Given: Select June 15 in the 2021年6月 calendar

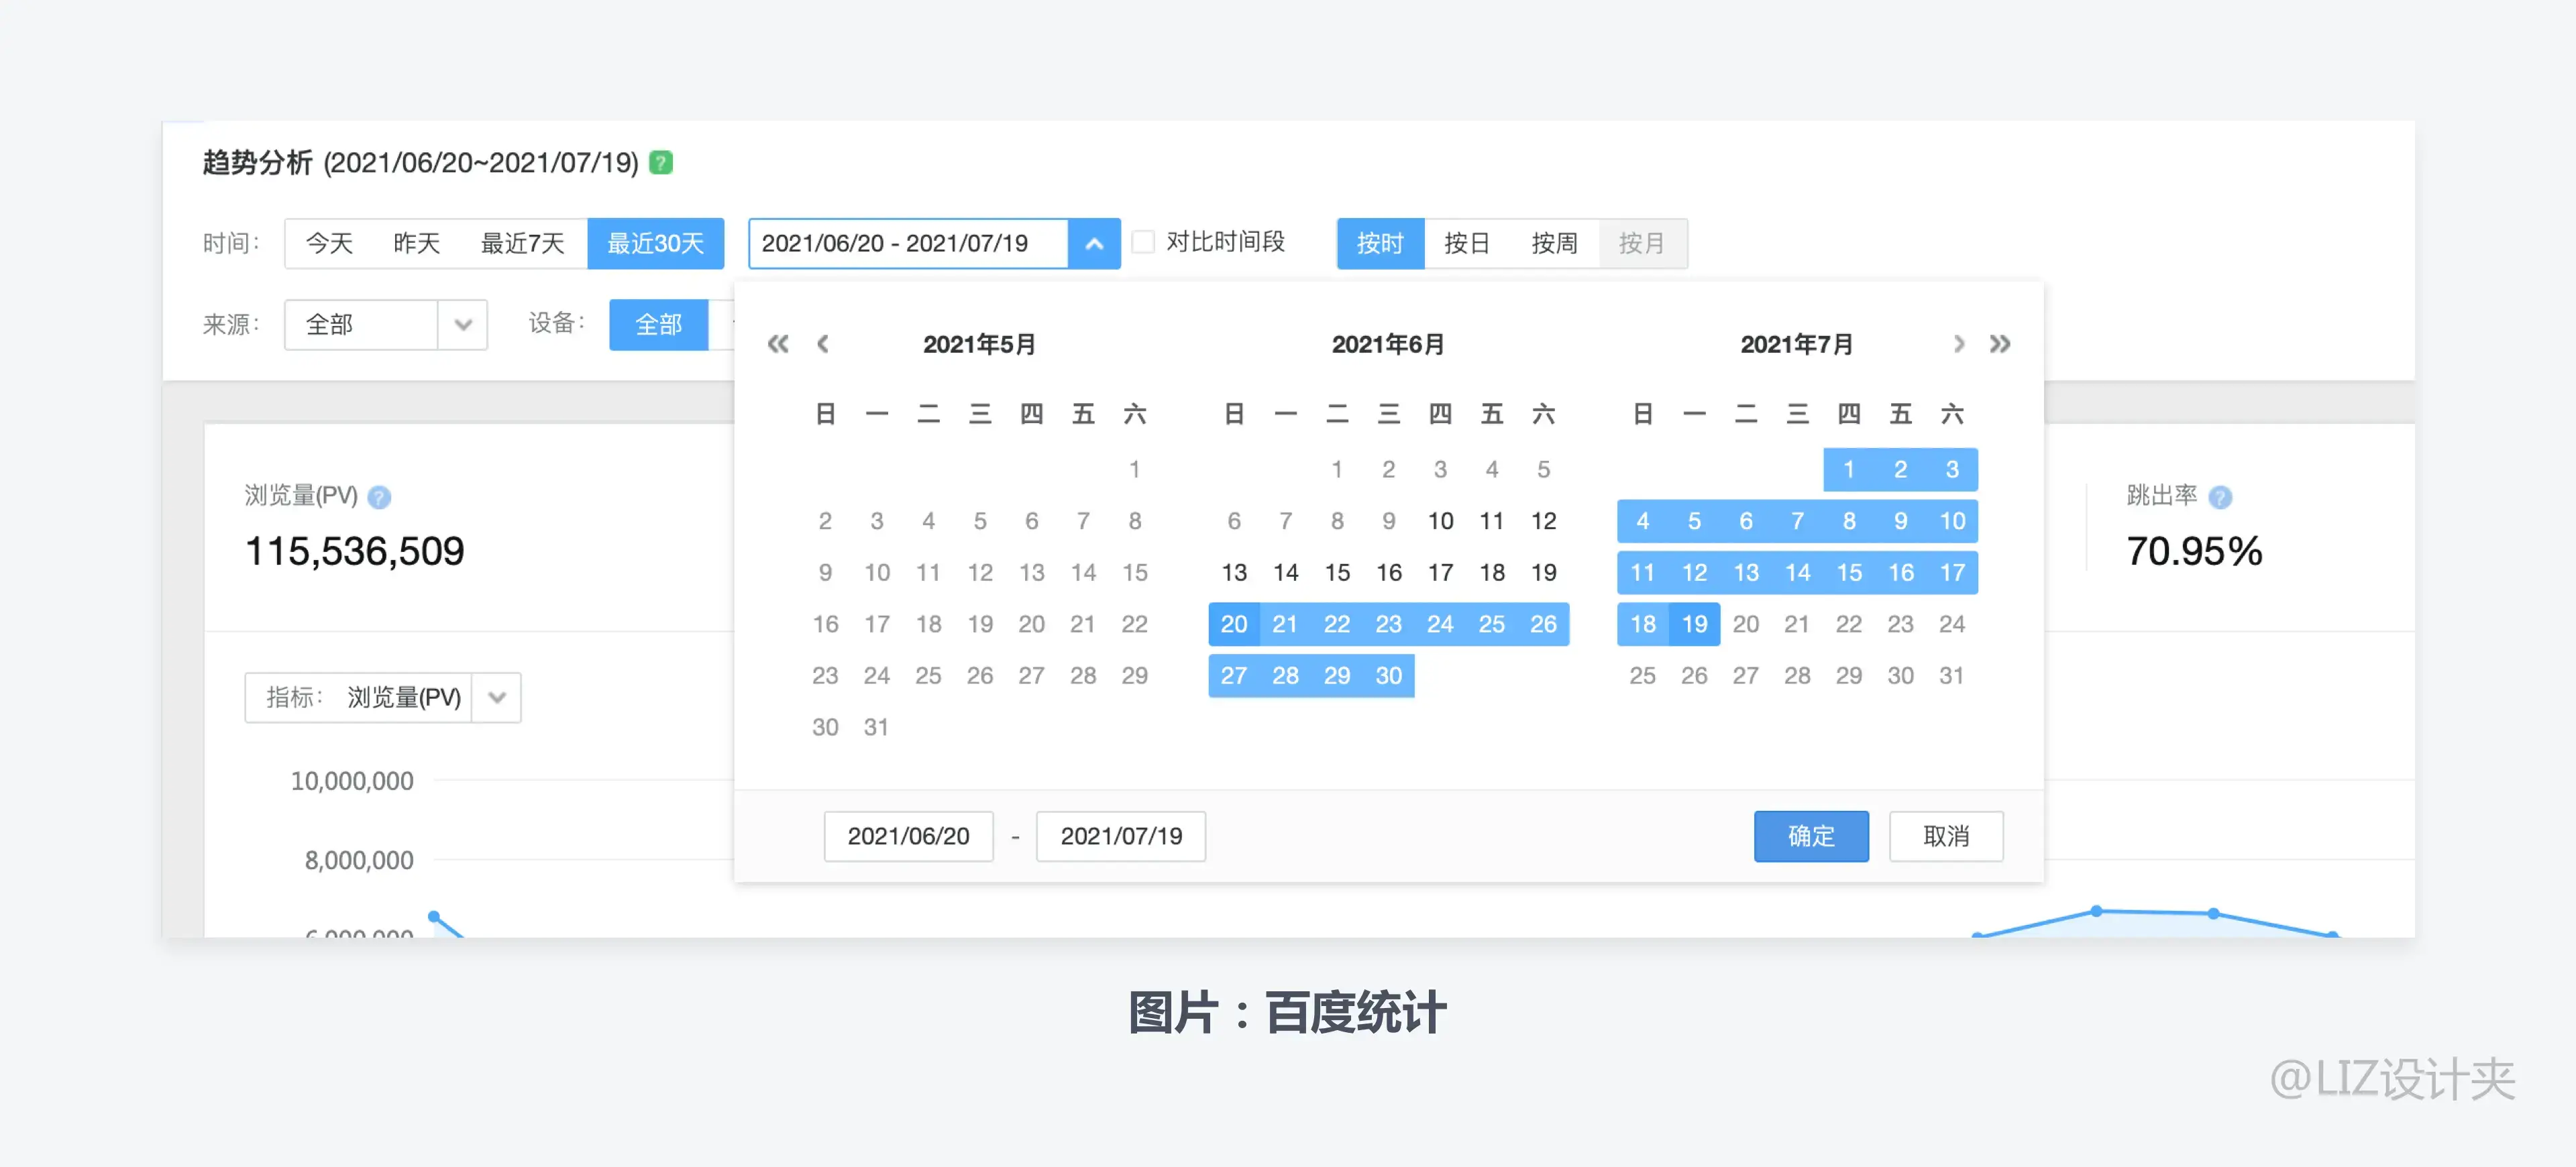Looking at the screenshot, I should click(1337, 572).
